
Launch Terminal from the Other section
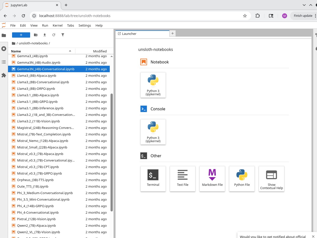click(x=153, y=179)
